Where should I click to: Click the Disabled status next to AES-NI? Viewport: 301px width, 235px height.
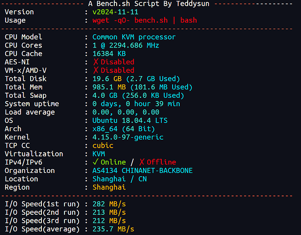(x=117, y=62)
